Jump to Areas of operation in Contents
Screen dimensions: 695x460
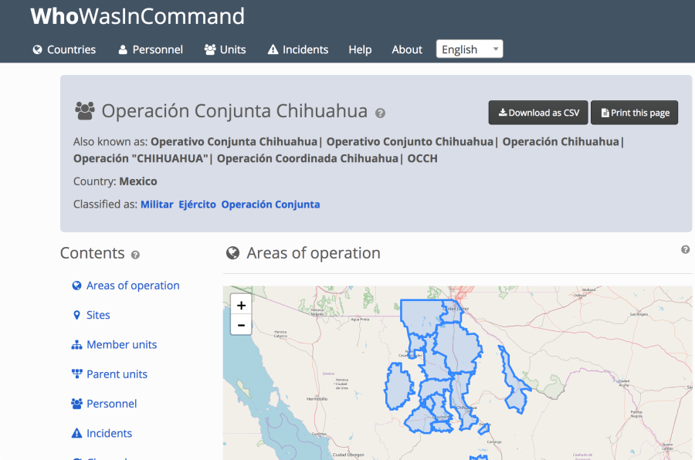click(x=133, y=286)
